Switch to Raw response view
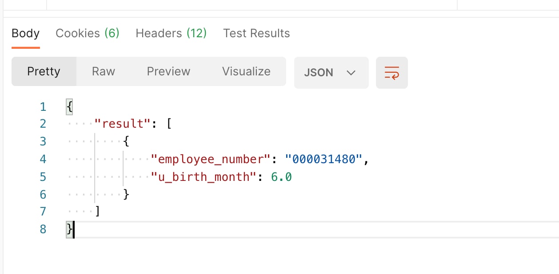 [x=104, y=71]
